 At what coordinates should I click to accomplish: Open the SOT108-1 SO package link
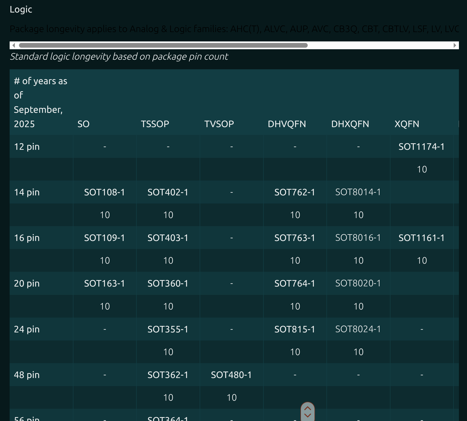[x=104, y=192]
